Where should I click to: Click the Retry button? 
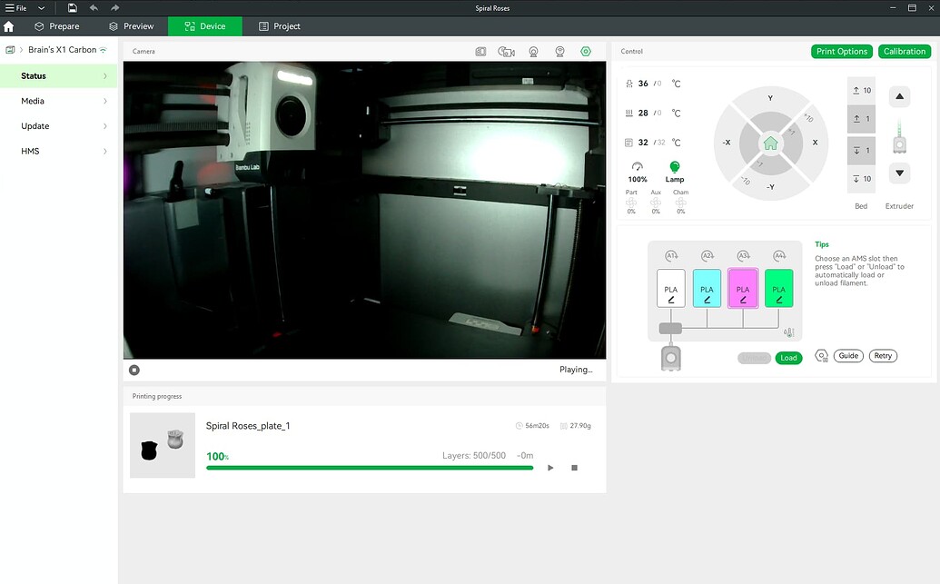tap(883, 356)
